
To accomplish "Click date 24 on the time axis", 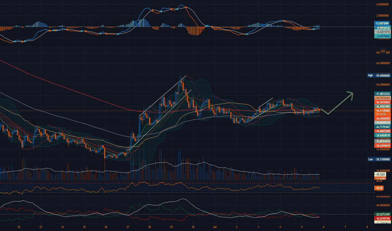I will coord(63,227).
